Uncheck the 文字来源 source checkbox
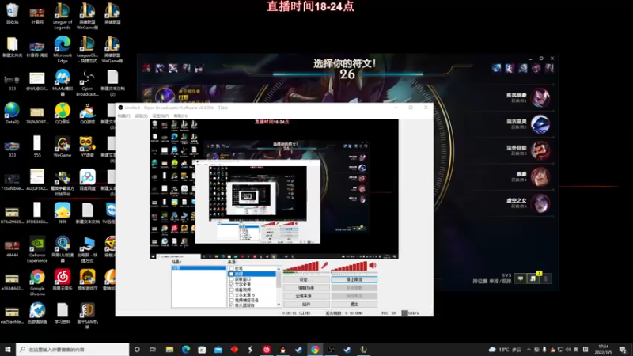 pos(231,284)
